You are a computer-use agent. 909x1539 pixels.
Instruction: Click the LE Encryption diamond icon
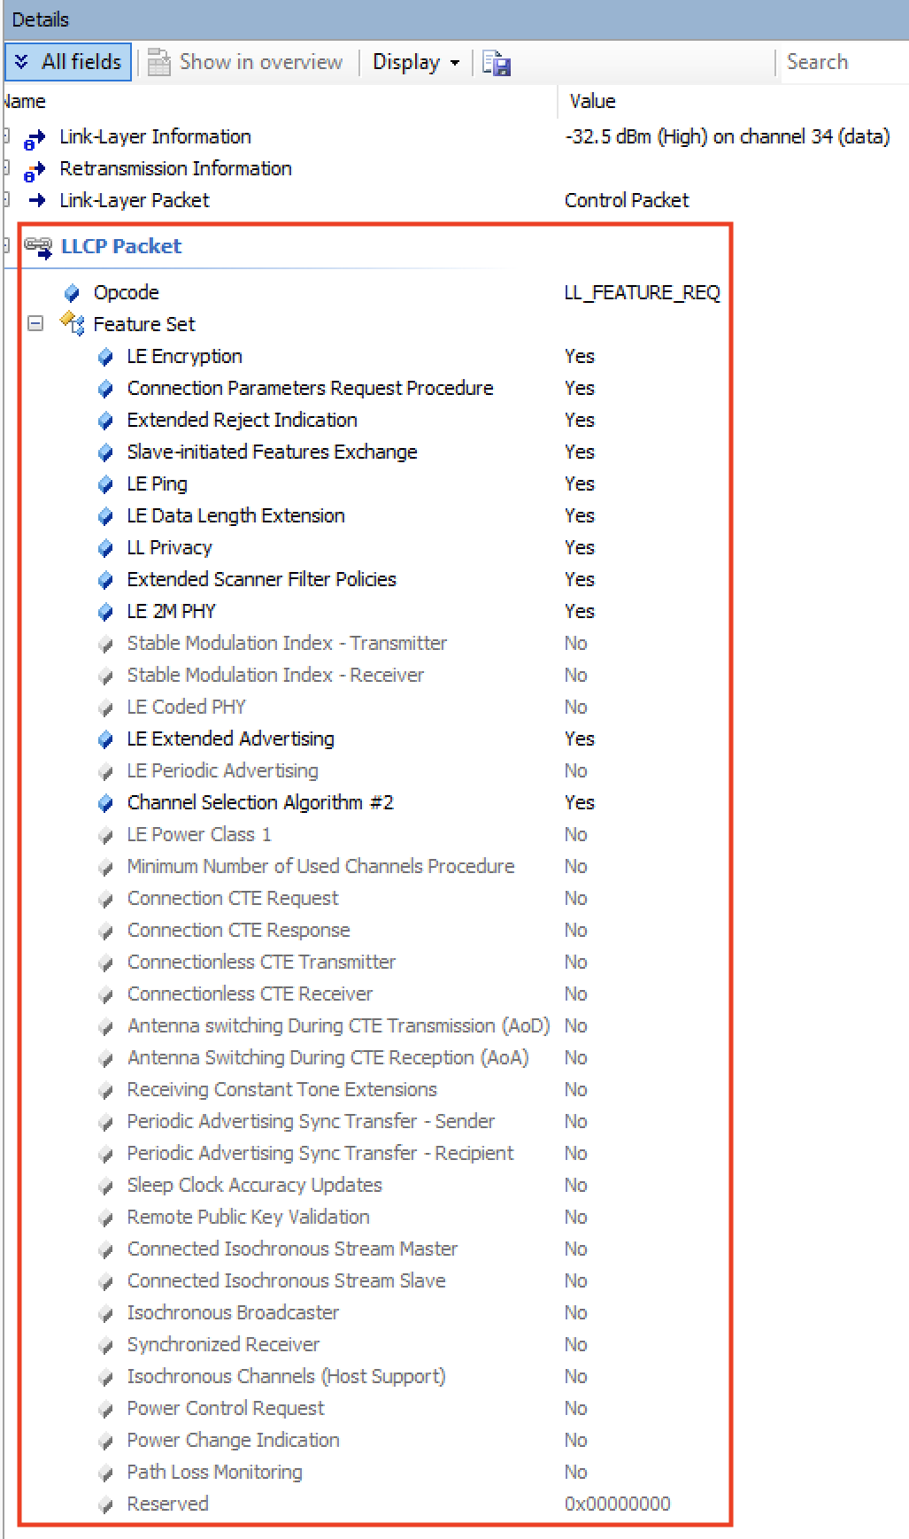click(x=105, y=357)
